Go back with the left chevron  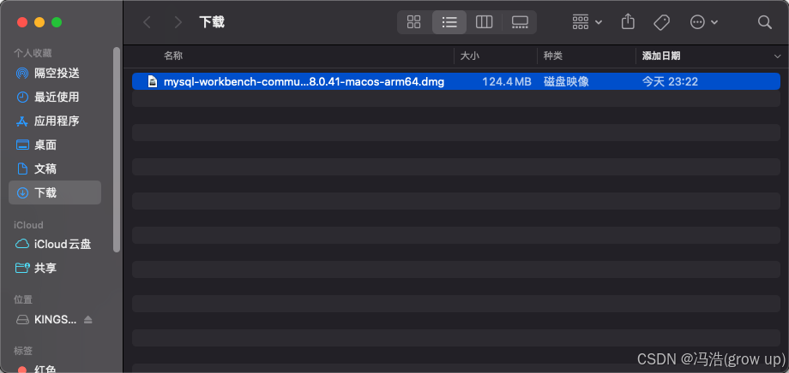[x=147, y=22]
